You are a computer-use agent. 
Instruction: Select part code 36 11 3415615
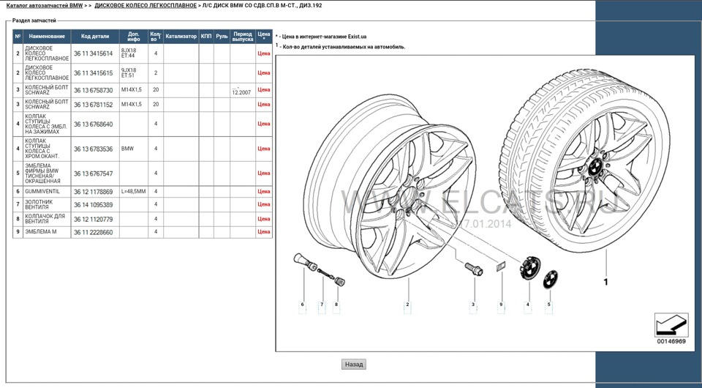(x=93, y=73)
